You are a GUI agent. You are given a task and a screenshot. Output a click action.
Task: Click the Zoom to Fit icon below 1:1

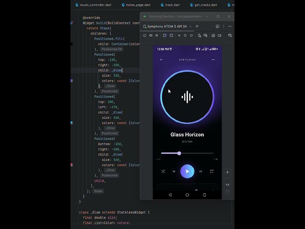click(x=227, y=191)
